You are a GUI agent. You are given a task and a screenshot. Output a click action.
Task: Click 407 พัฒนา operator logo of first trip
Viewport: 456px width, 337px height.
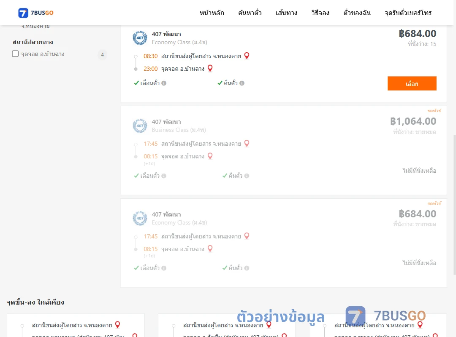140,38
